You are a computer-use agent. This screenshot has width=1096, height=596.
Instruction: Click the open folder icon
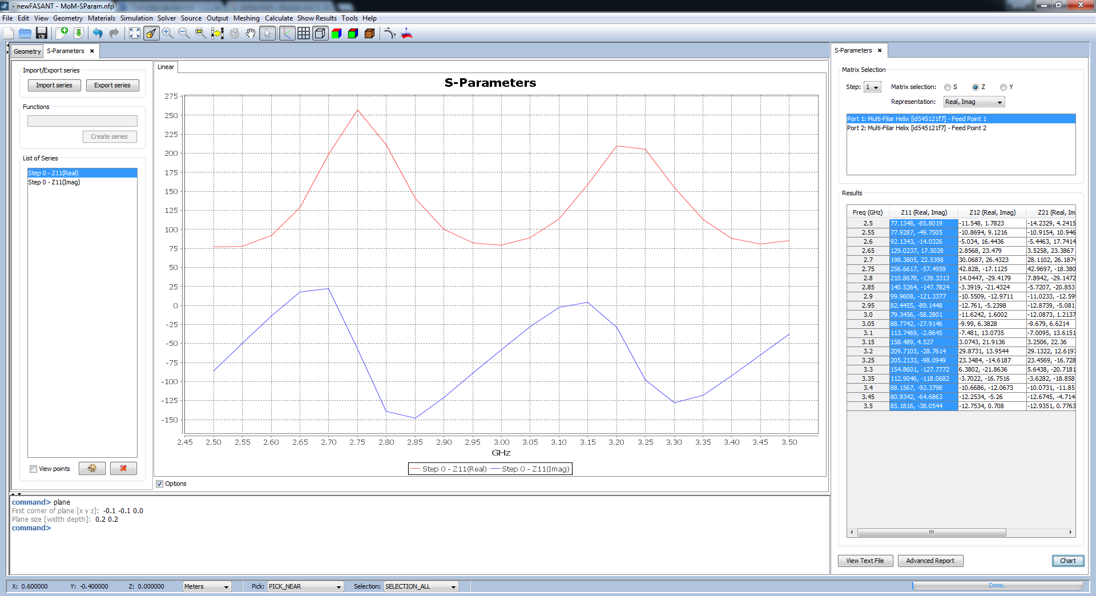click(x=25, y=33)
